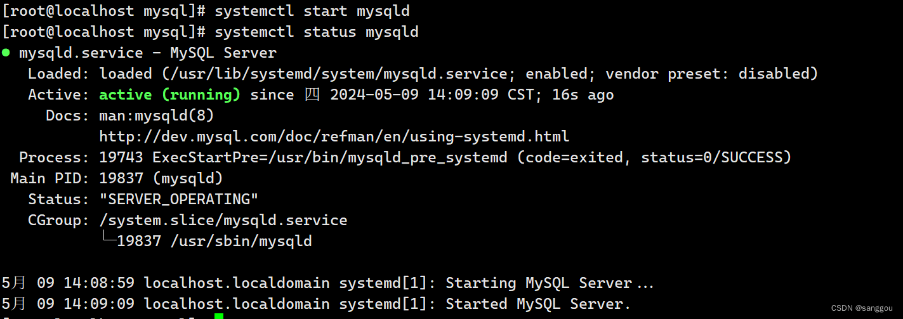Click the "systemctl status mysqld" command text
The width and height of the screenshot is (903, 319).
tap(317, 32)
